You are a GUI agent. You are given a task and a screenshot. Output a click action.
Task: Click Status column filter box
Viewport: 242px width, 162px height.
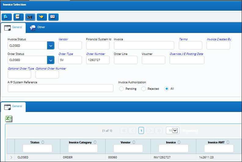pos(37,149)
